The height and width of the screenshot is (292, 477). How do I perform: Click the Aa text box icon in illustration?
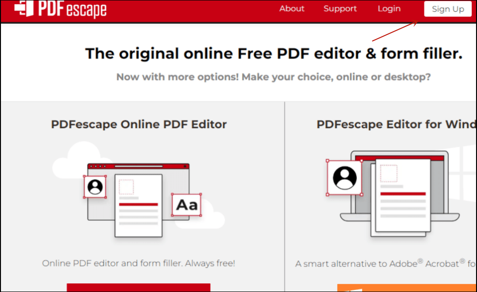pos(187,205)
